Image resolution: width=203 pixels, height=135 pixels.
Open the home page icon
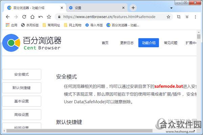(x=32, y=17)
